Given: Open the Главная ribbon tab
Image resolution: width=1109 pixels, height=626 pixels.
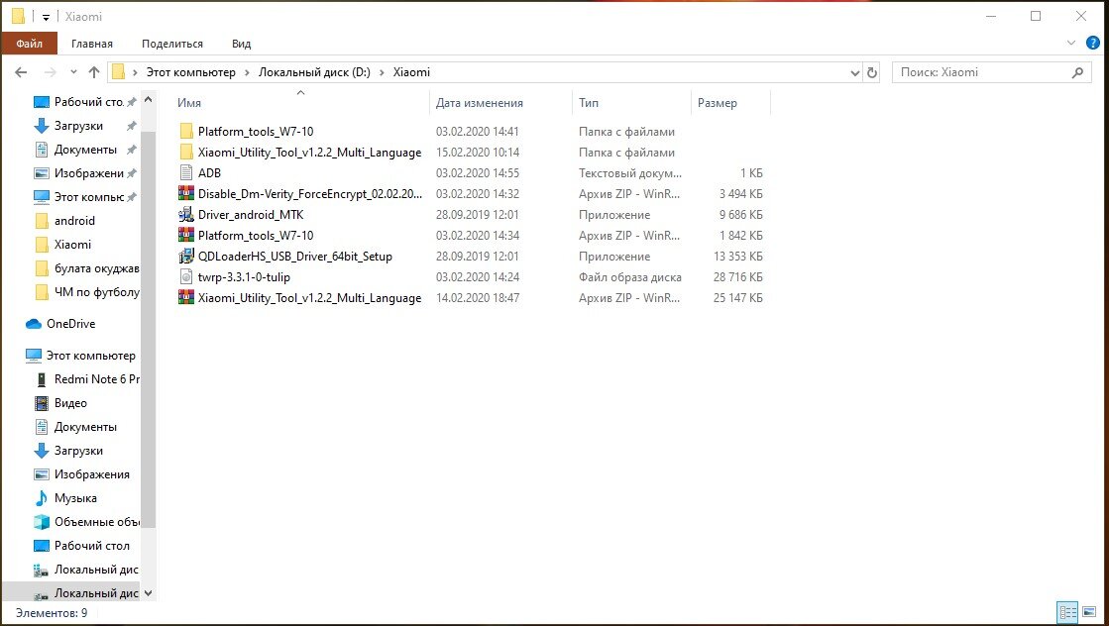Looking at the screenshot, I should click(x=92, y=44).
